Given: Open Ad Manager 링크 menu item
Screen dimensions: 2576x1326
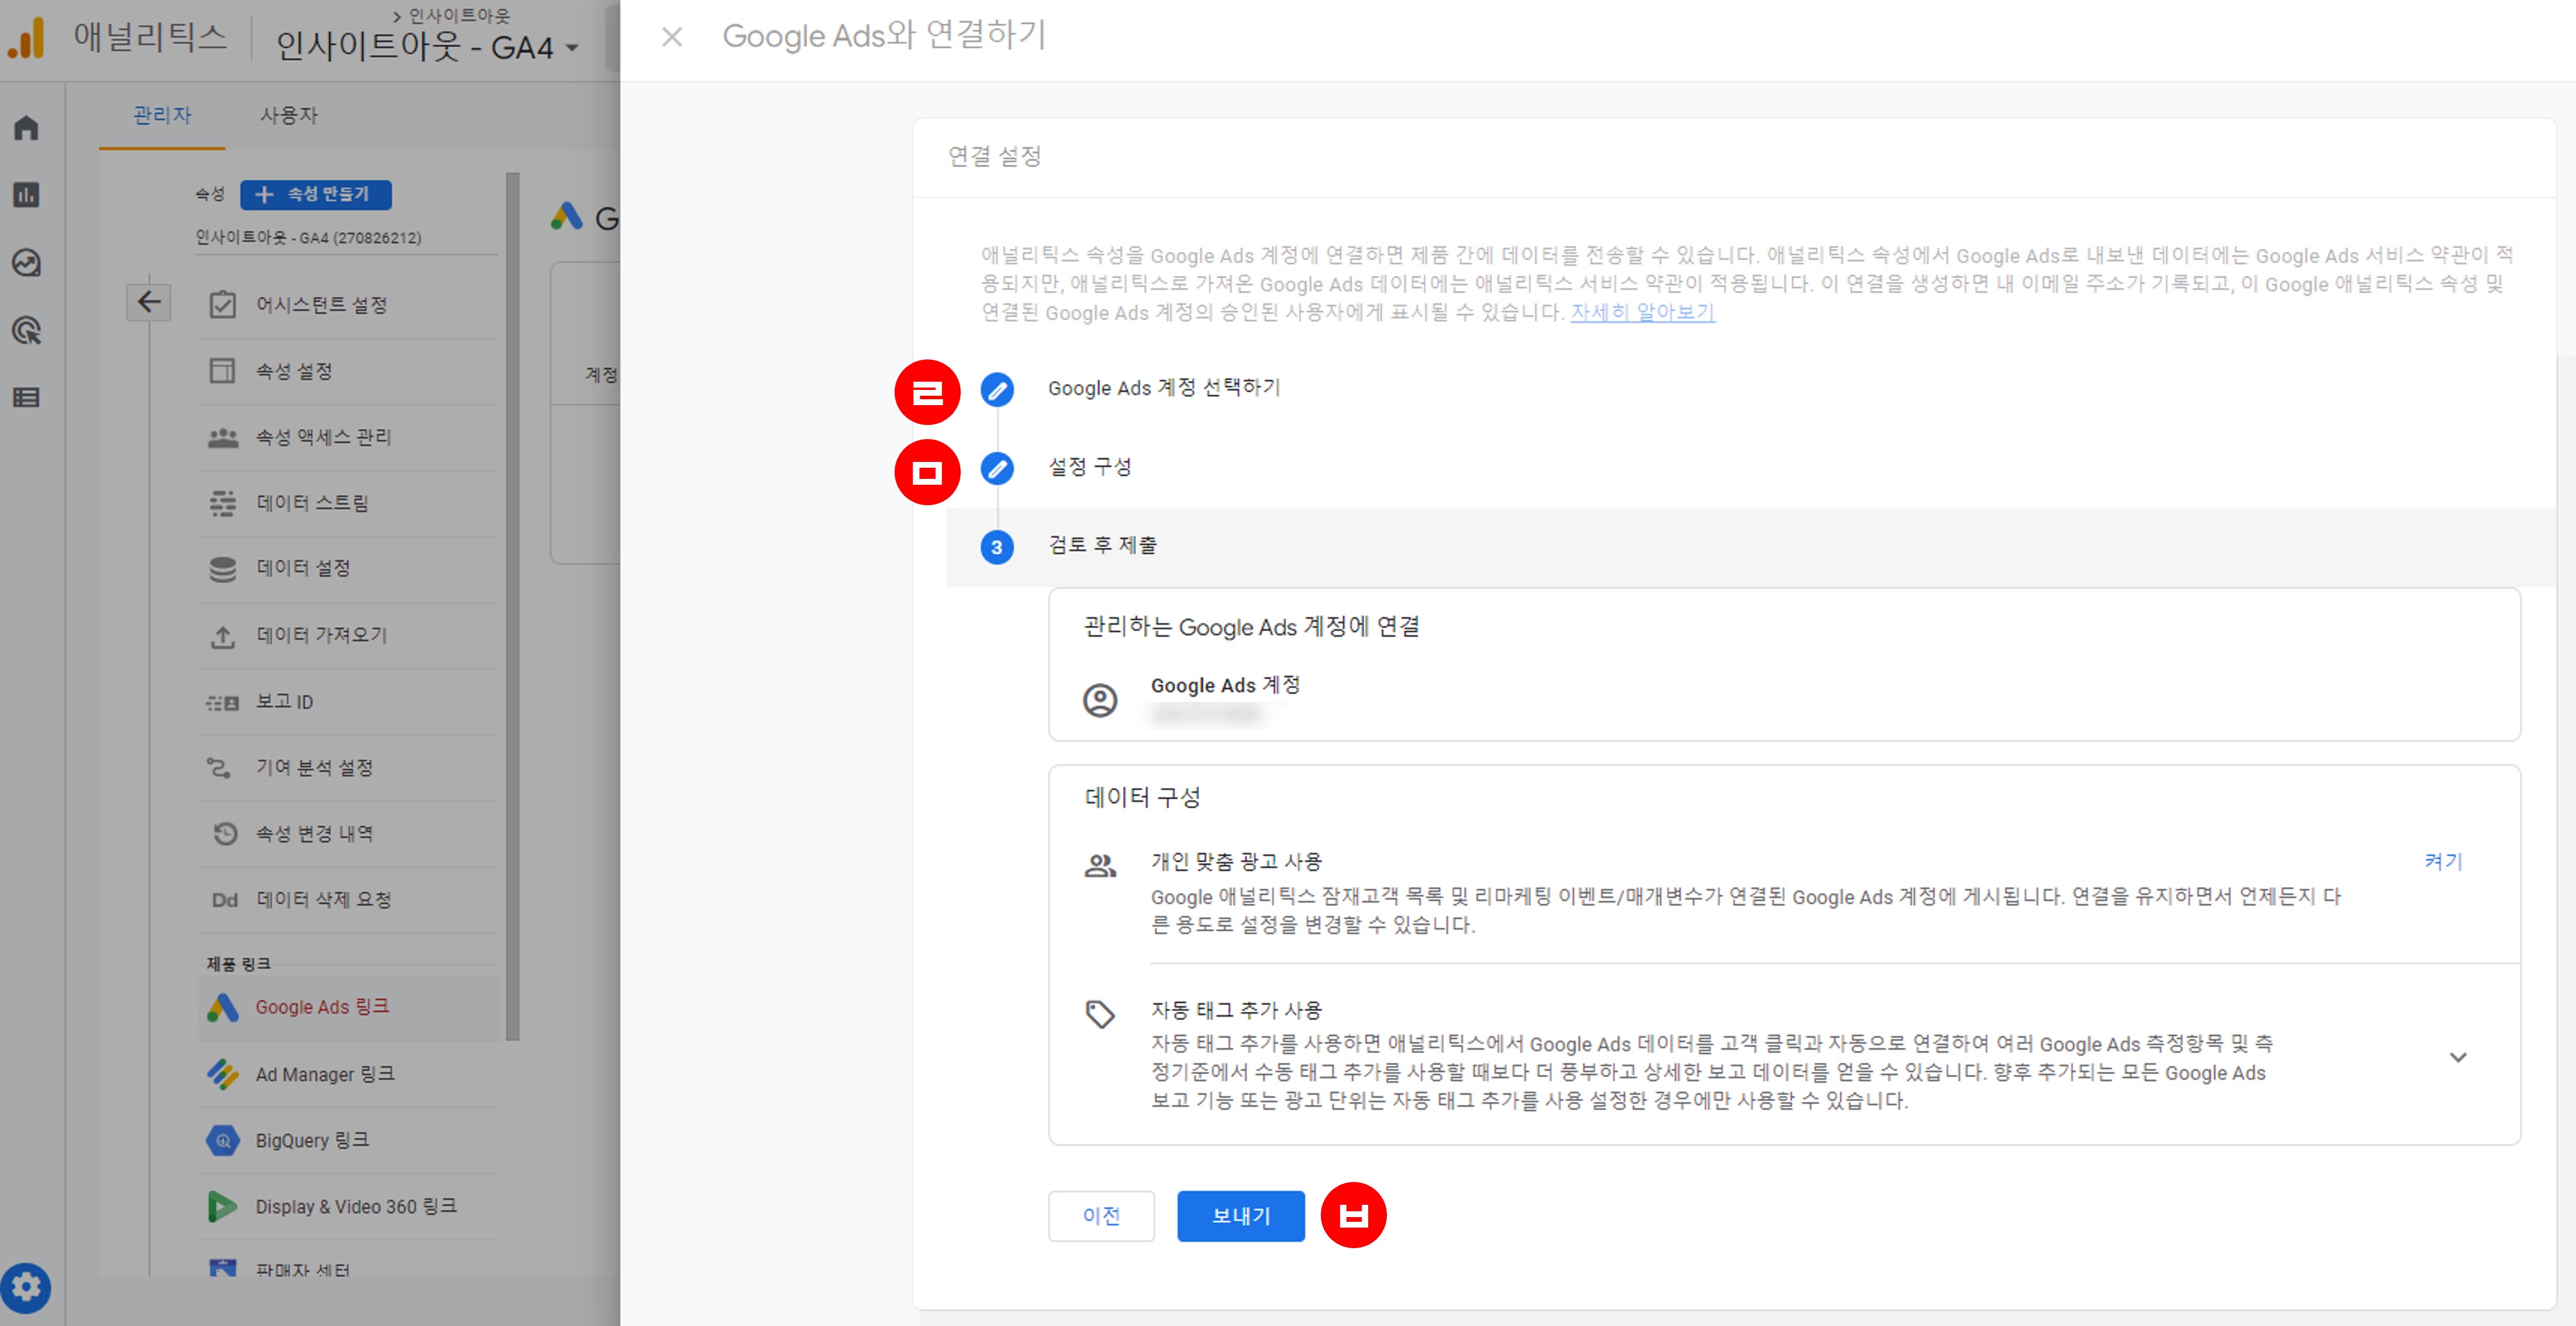Looking at the screenshot, I should pyautogui.click(x=348, y=1074).
